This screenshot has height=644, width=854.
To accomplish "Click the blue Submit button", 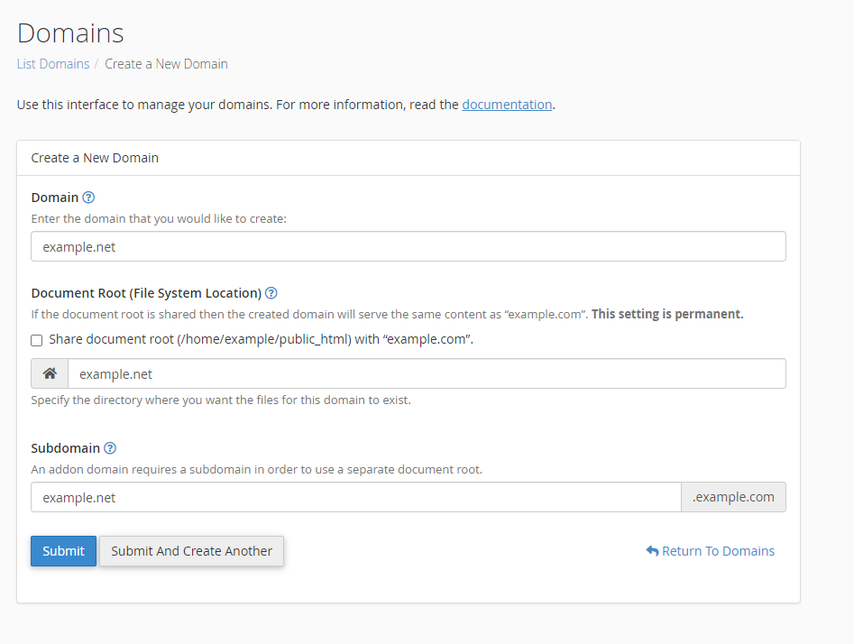I will point(63,551).
